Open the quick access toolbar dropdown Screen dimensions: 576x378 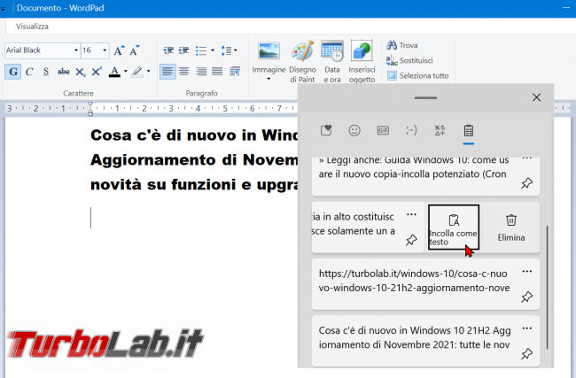(x=3, y=9)
